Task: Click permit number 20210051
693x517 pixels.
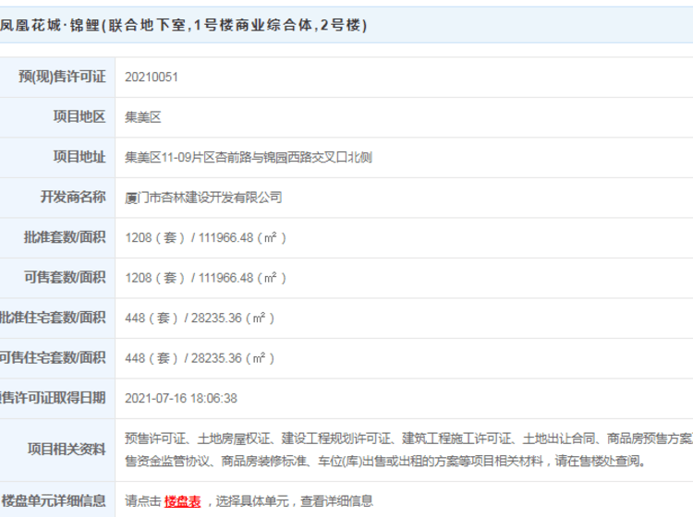Action: click(x=152, y=78)
